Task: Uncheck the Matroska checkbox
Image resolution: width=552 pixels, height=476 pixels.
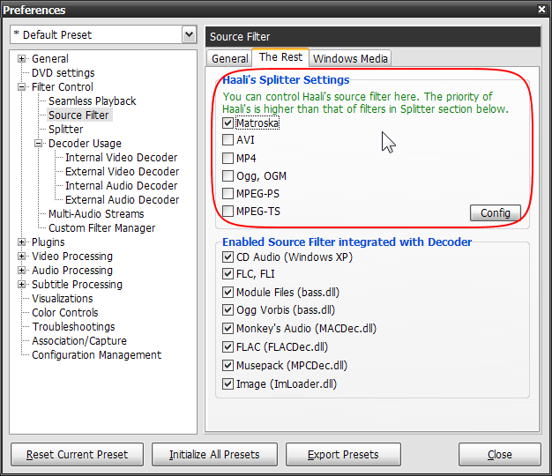Action: click(x=228, y=123)
